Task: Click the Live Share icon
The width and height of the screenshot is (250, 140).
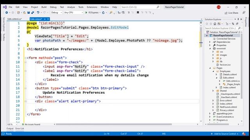Action: pyautogui.click(x=226, y=13)
